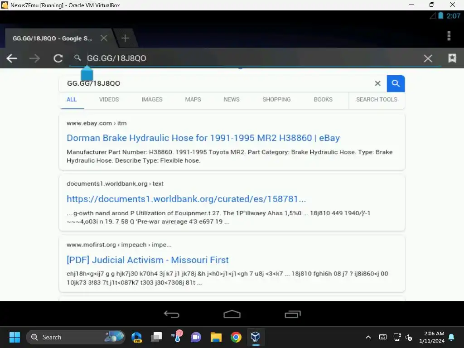The image size is (464, 348).
Task: Click www.ebay.com › itm breadcrumb
Action: (x=97, y=123)
